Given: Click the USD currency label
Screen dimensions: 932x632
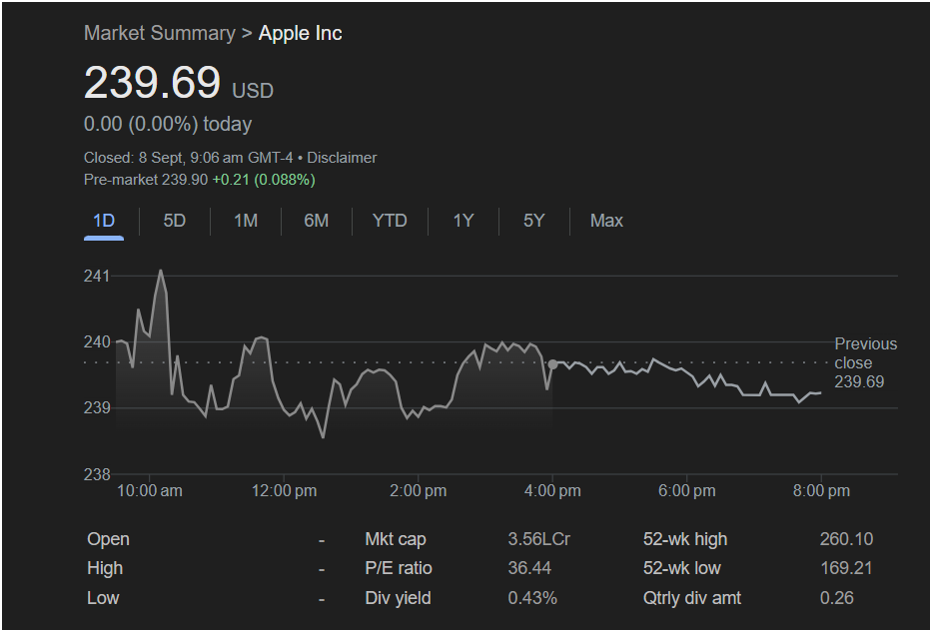Looking at the screenshot, I should coord(253,91).
